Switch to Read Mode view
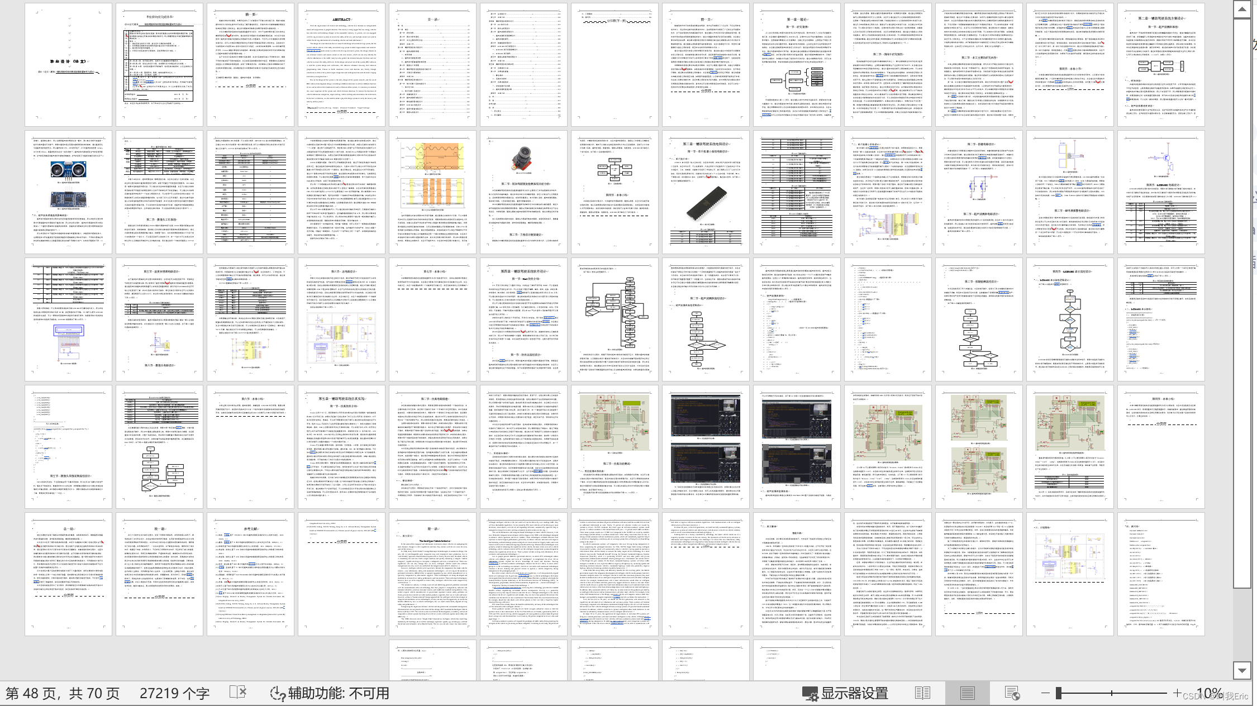The width and height of the screenshot is (1257, 706). [922, 693]
